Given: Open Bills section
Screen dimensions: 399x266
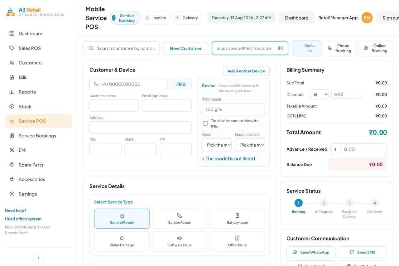Looking at the screenshot, I should [x=38, y=77].
